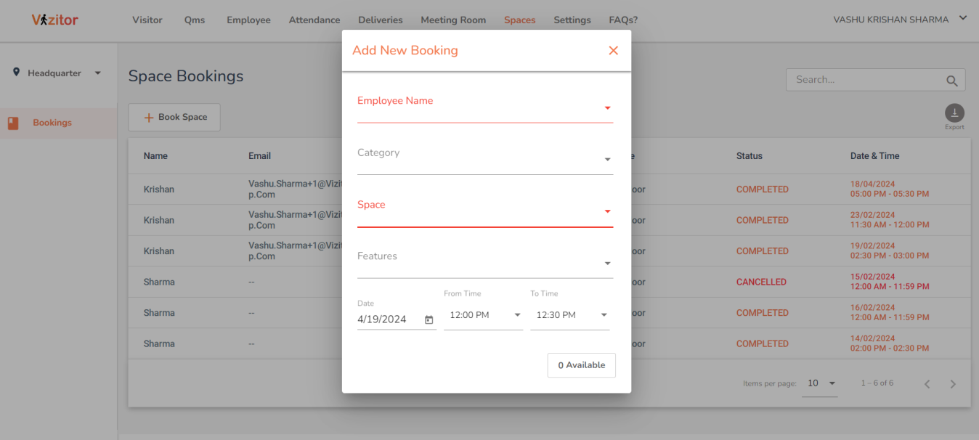Change the To Time 12:30 PM selector
This screenshot has height=440, width=979.
[x=569, y=315]
